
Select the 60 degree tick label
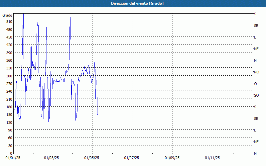10,138
